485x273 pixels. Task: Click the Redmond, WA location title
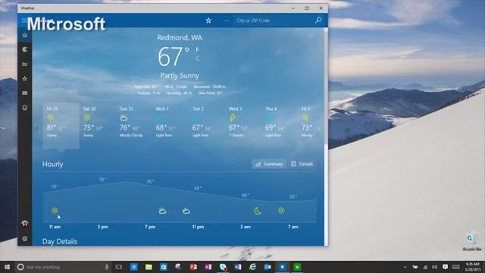180,38
